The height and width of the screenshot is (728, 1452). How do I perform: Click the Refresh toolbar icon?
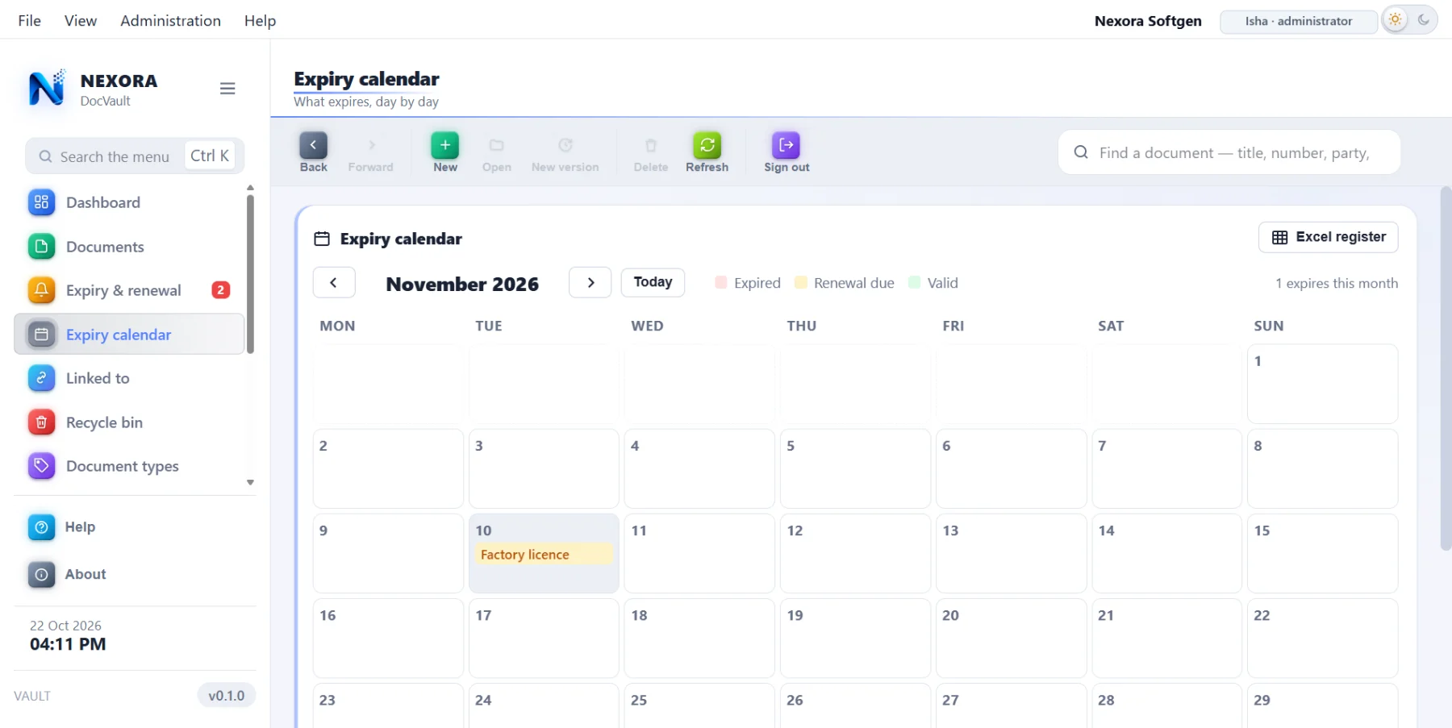(x=707, y=145)
